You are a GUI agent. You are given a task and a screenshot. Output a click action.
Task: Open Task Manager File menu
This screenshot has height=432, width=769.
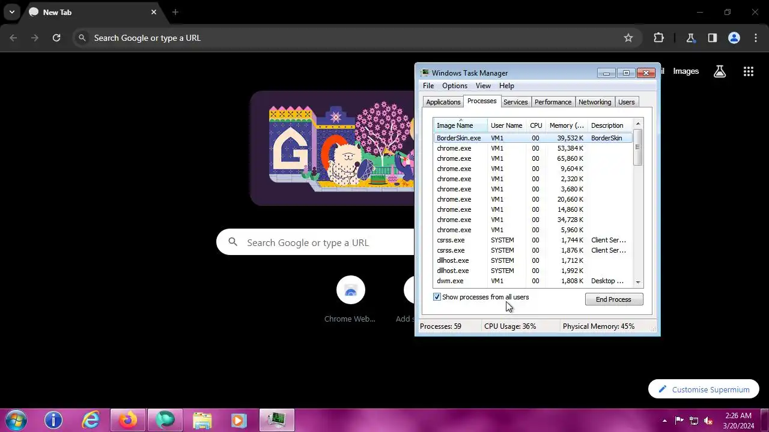point(428,86)
